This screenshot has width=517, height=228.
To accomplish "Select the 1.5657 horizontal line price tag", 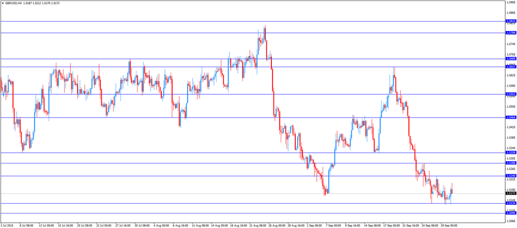I will 511,67.
